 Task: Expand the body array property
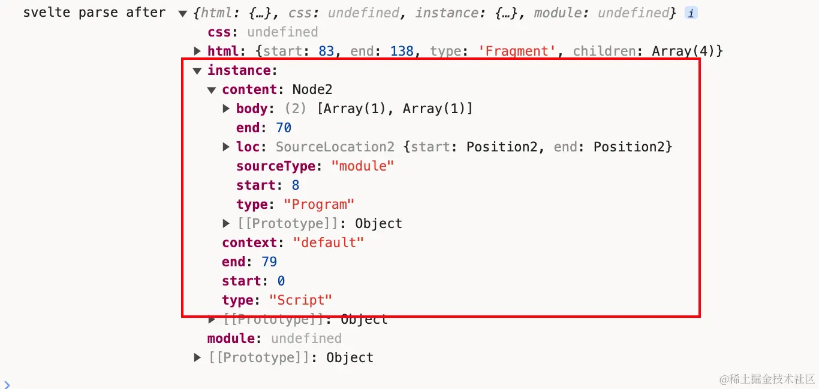point(226,109)
